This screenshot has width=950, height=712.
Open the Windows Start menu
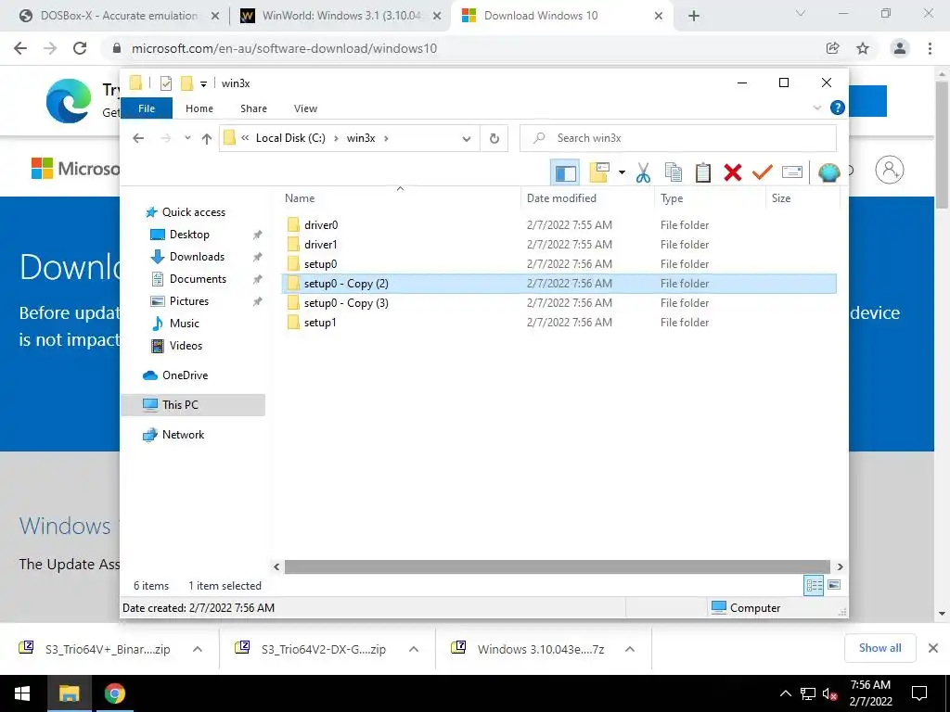click(x=22, y=693)
